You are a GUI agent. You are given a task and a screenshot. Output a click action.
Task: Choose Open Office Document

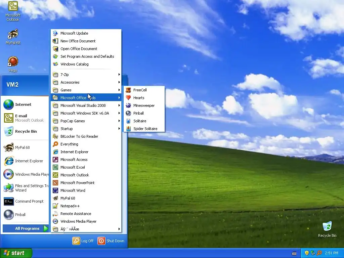click(x=86, y=49)
